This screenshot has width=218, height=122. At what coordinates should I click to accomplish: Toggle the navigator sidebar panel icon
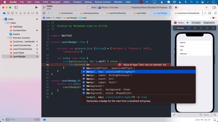click(16, 7)
